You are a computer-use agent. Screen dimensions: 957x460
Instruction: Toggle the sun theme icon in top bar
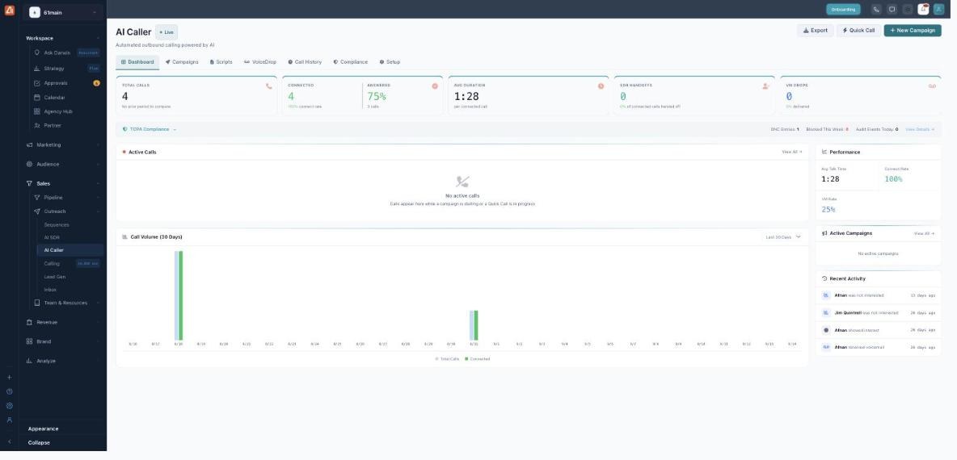(x=908, y=9)
